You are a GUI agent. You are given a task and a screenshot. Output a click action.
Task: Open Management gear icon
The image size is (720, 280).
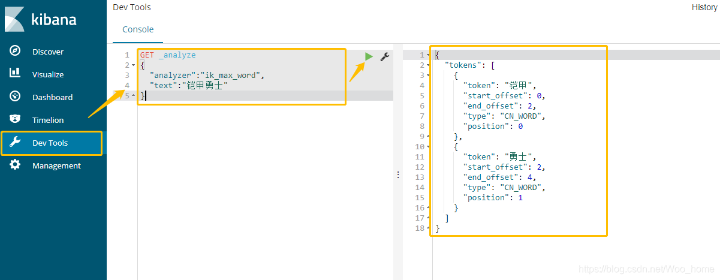pyautogui.click(x=16, y=165)
